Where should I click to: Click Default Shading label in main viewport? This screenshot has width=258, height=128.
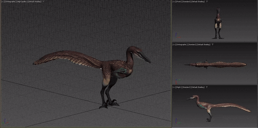coord(34,2)
